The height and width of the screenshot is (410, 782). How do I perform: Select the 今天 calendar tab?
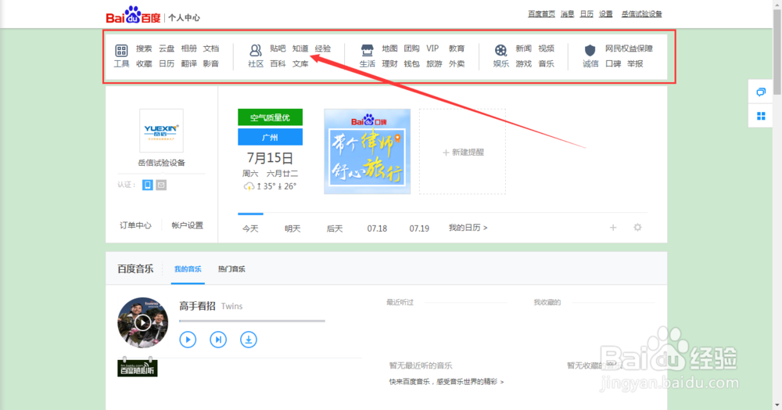point(250,228)
